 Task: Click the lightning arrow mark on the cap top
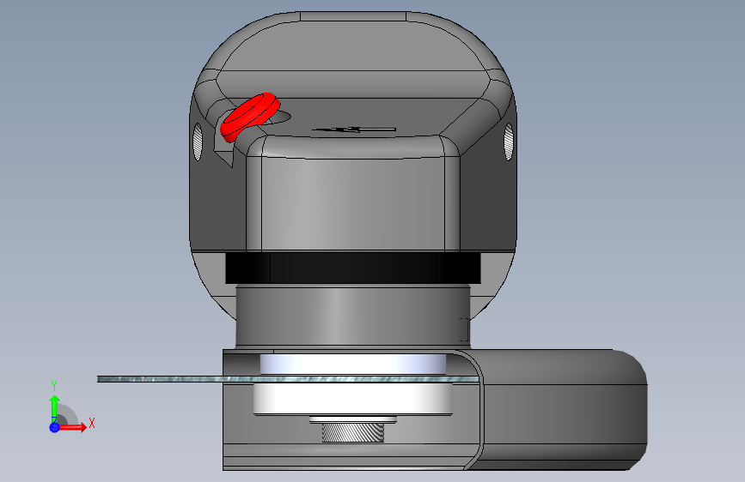(354, 130)
